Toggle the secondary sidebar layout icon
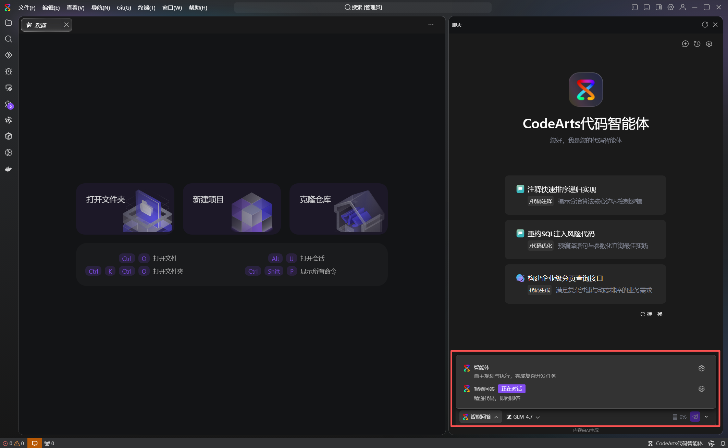 pyautogui.click(x=659, y=7)
